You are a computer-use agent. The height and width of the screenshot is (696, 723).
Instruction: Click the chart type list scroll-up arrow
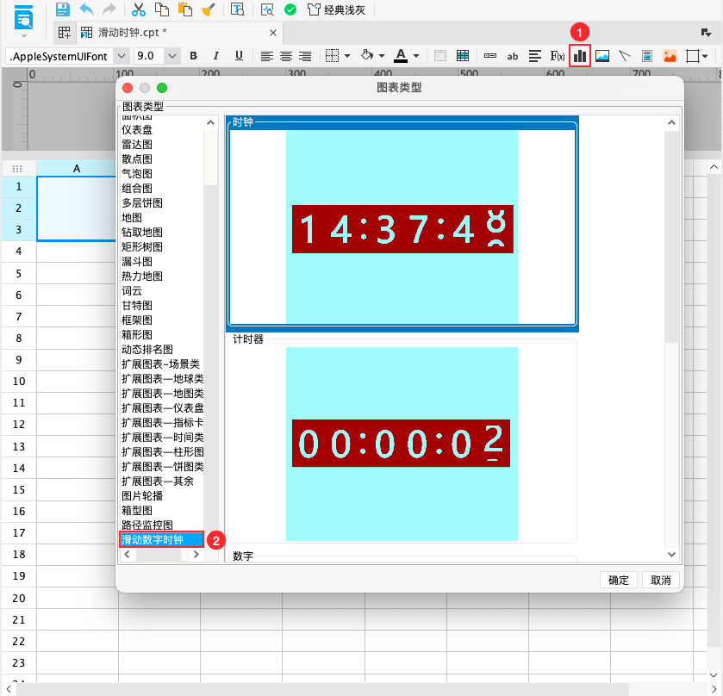211,122
